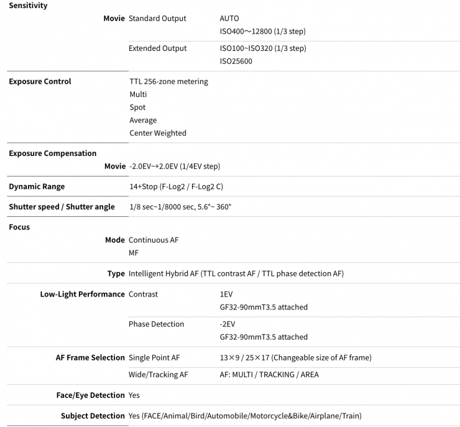460x427 pixels.
Task: Click the Center Weighted metering entry
Action: point(158,133)
